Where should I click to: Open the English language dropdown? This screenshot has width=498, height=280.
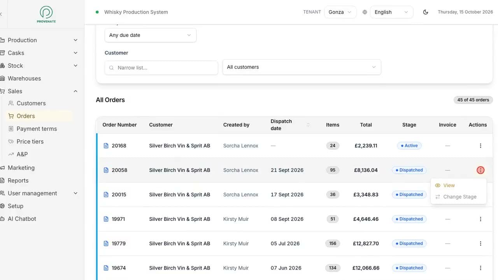(391, 12)
